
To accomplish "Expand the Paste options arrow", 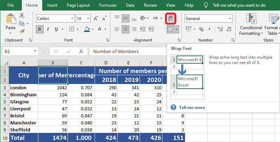I will pyautogui.click(x=10, y=33).
